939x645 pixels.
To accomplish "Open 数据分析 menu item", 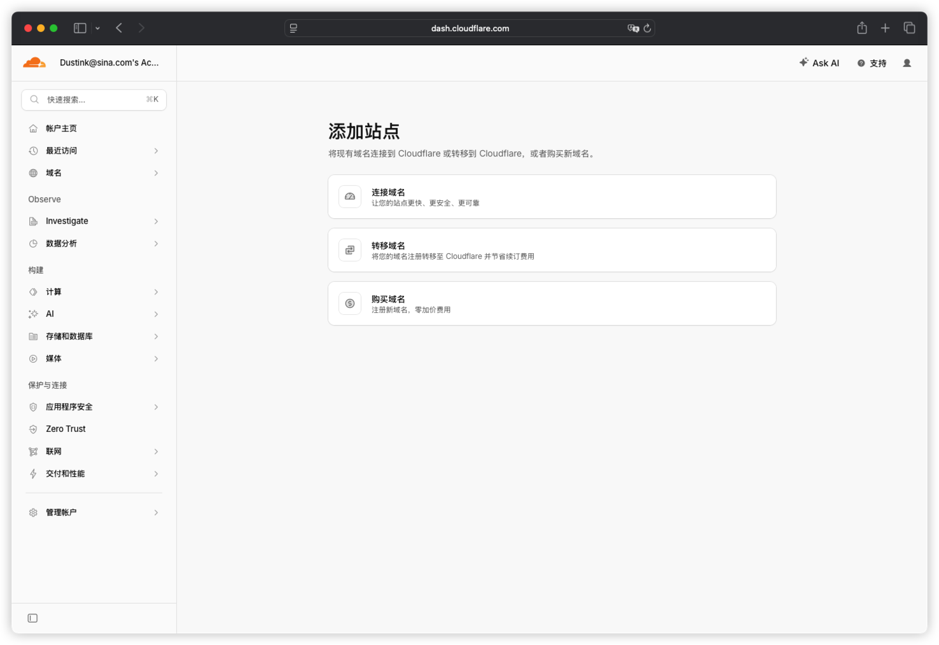I will 94,244.
